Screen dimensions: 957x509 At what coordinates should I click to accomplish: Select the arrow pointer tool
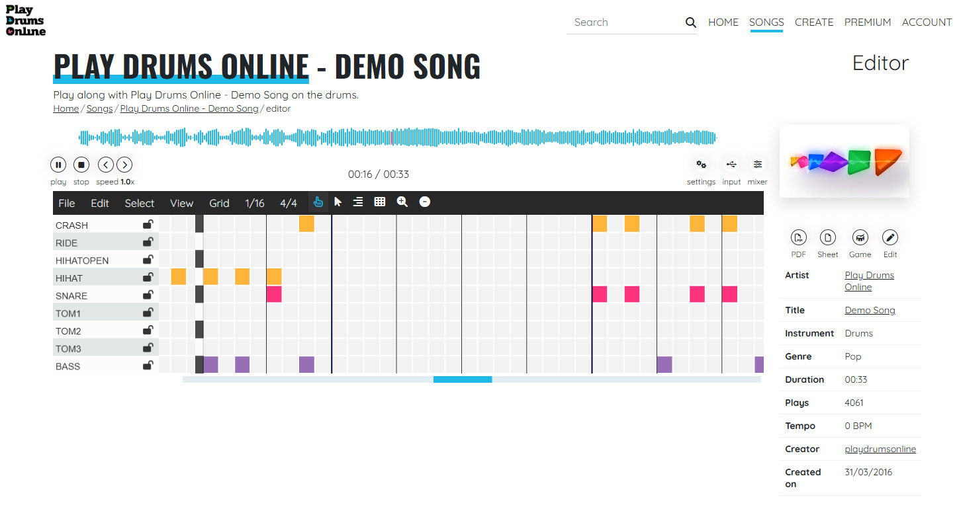point(338,202)
